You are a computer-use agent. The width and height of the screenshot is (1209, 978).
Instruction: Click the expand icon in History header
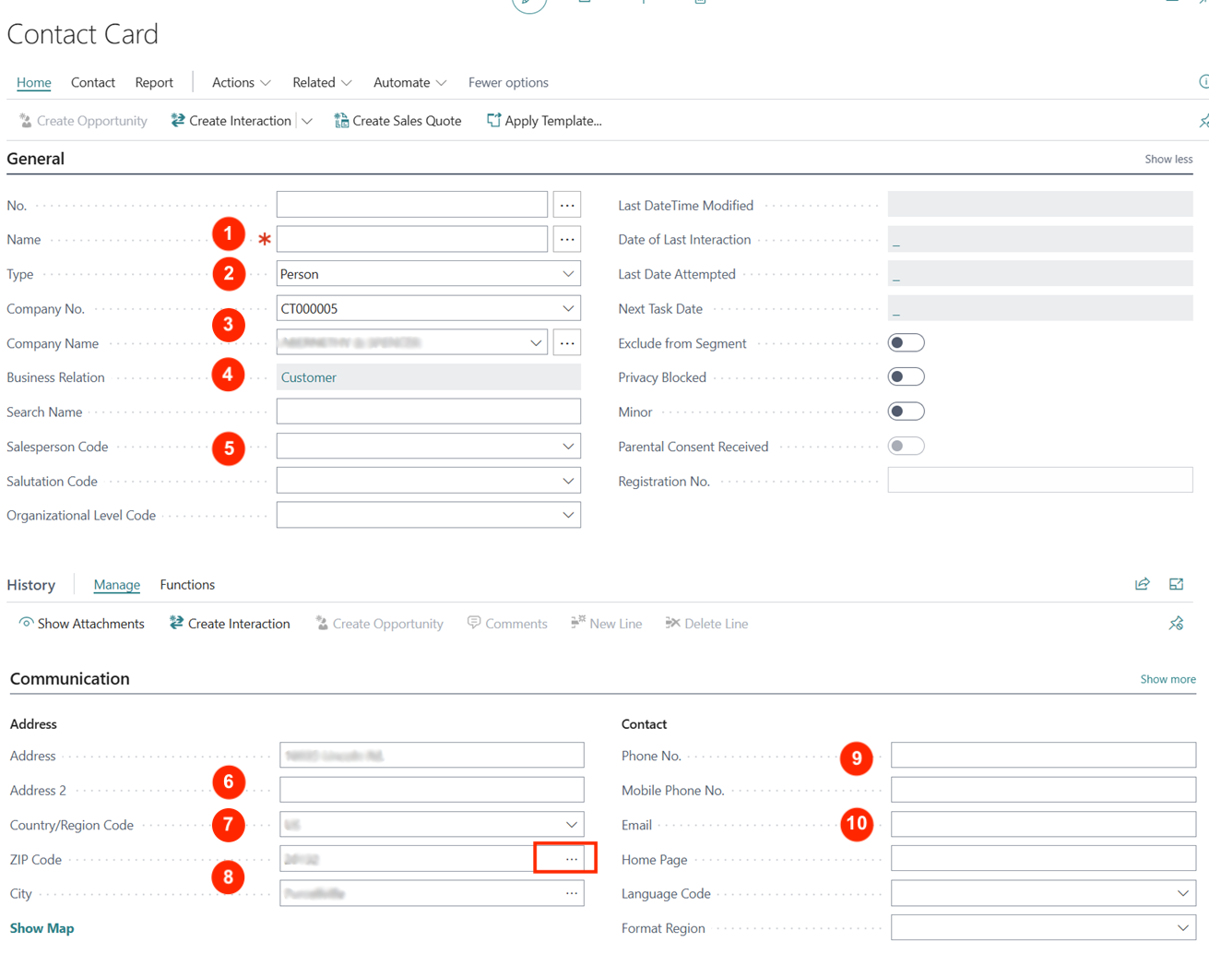point(1176,584)
